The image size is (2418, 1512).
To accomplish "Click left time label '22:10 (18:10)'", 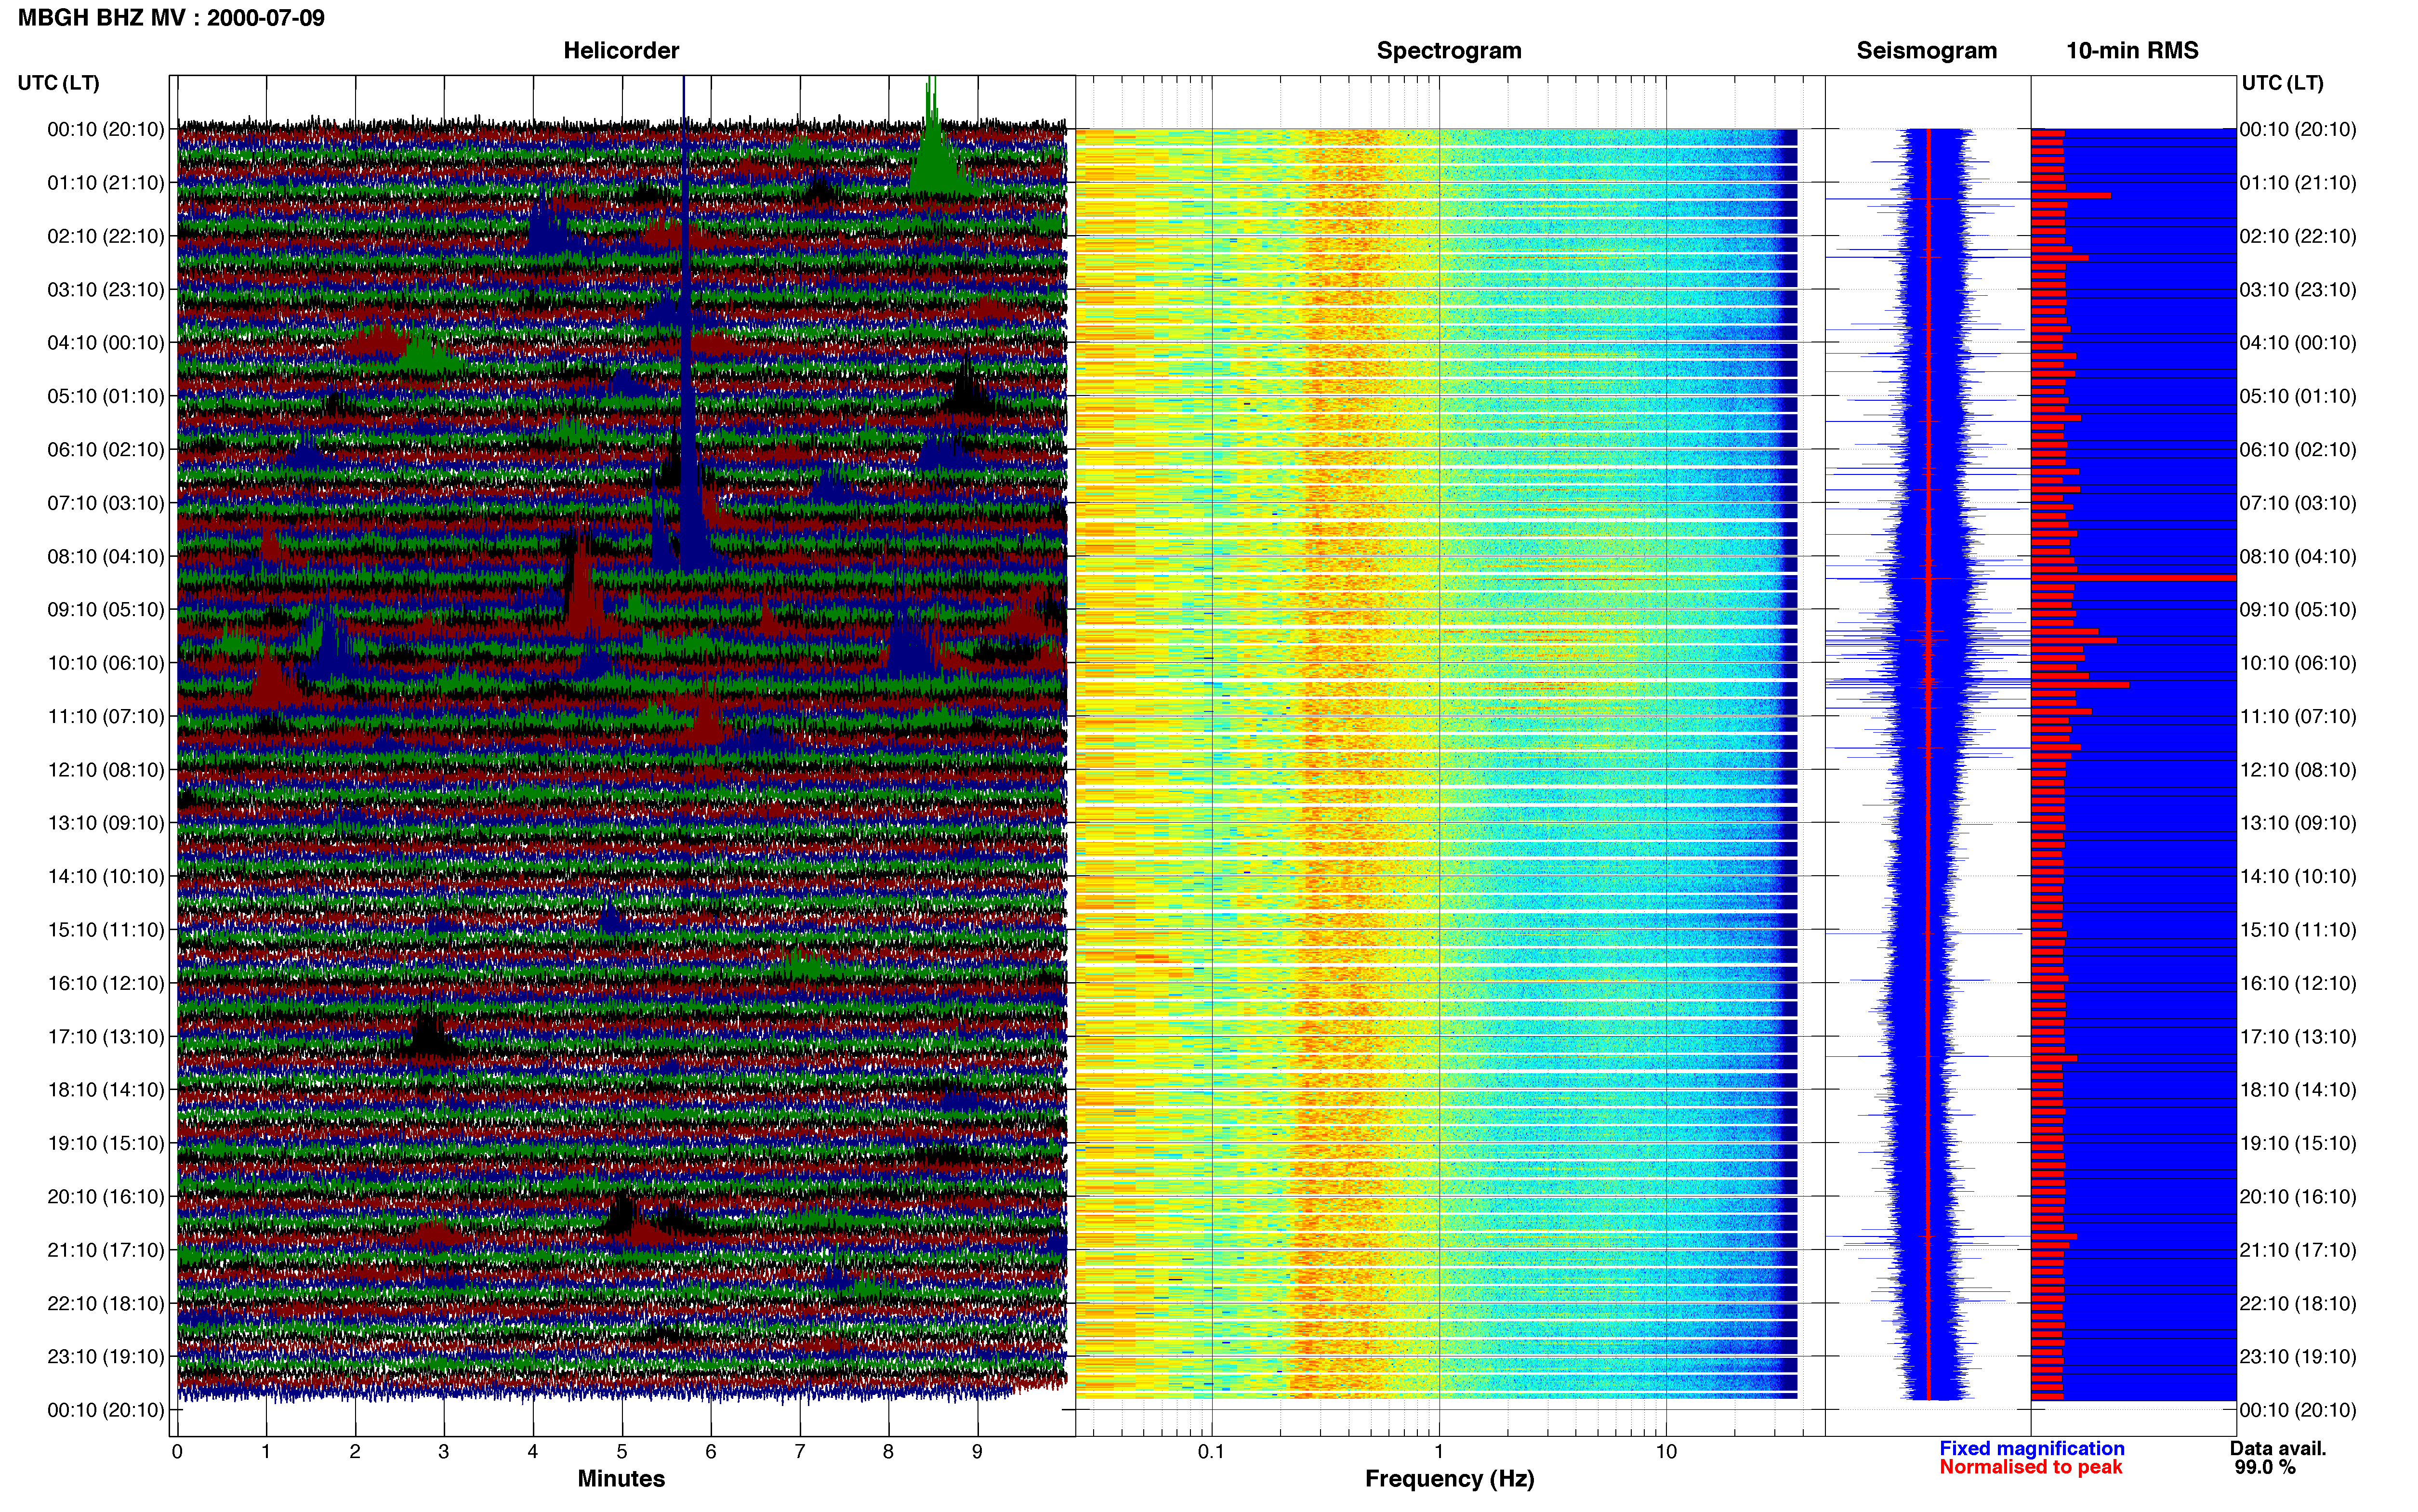I will pos(106,1303).
